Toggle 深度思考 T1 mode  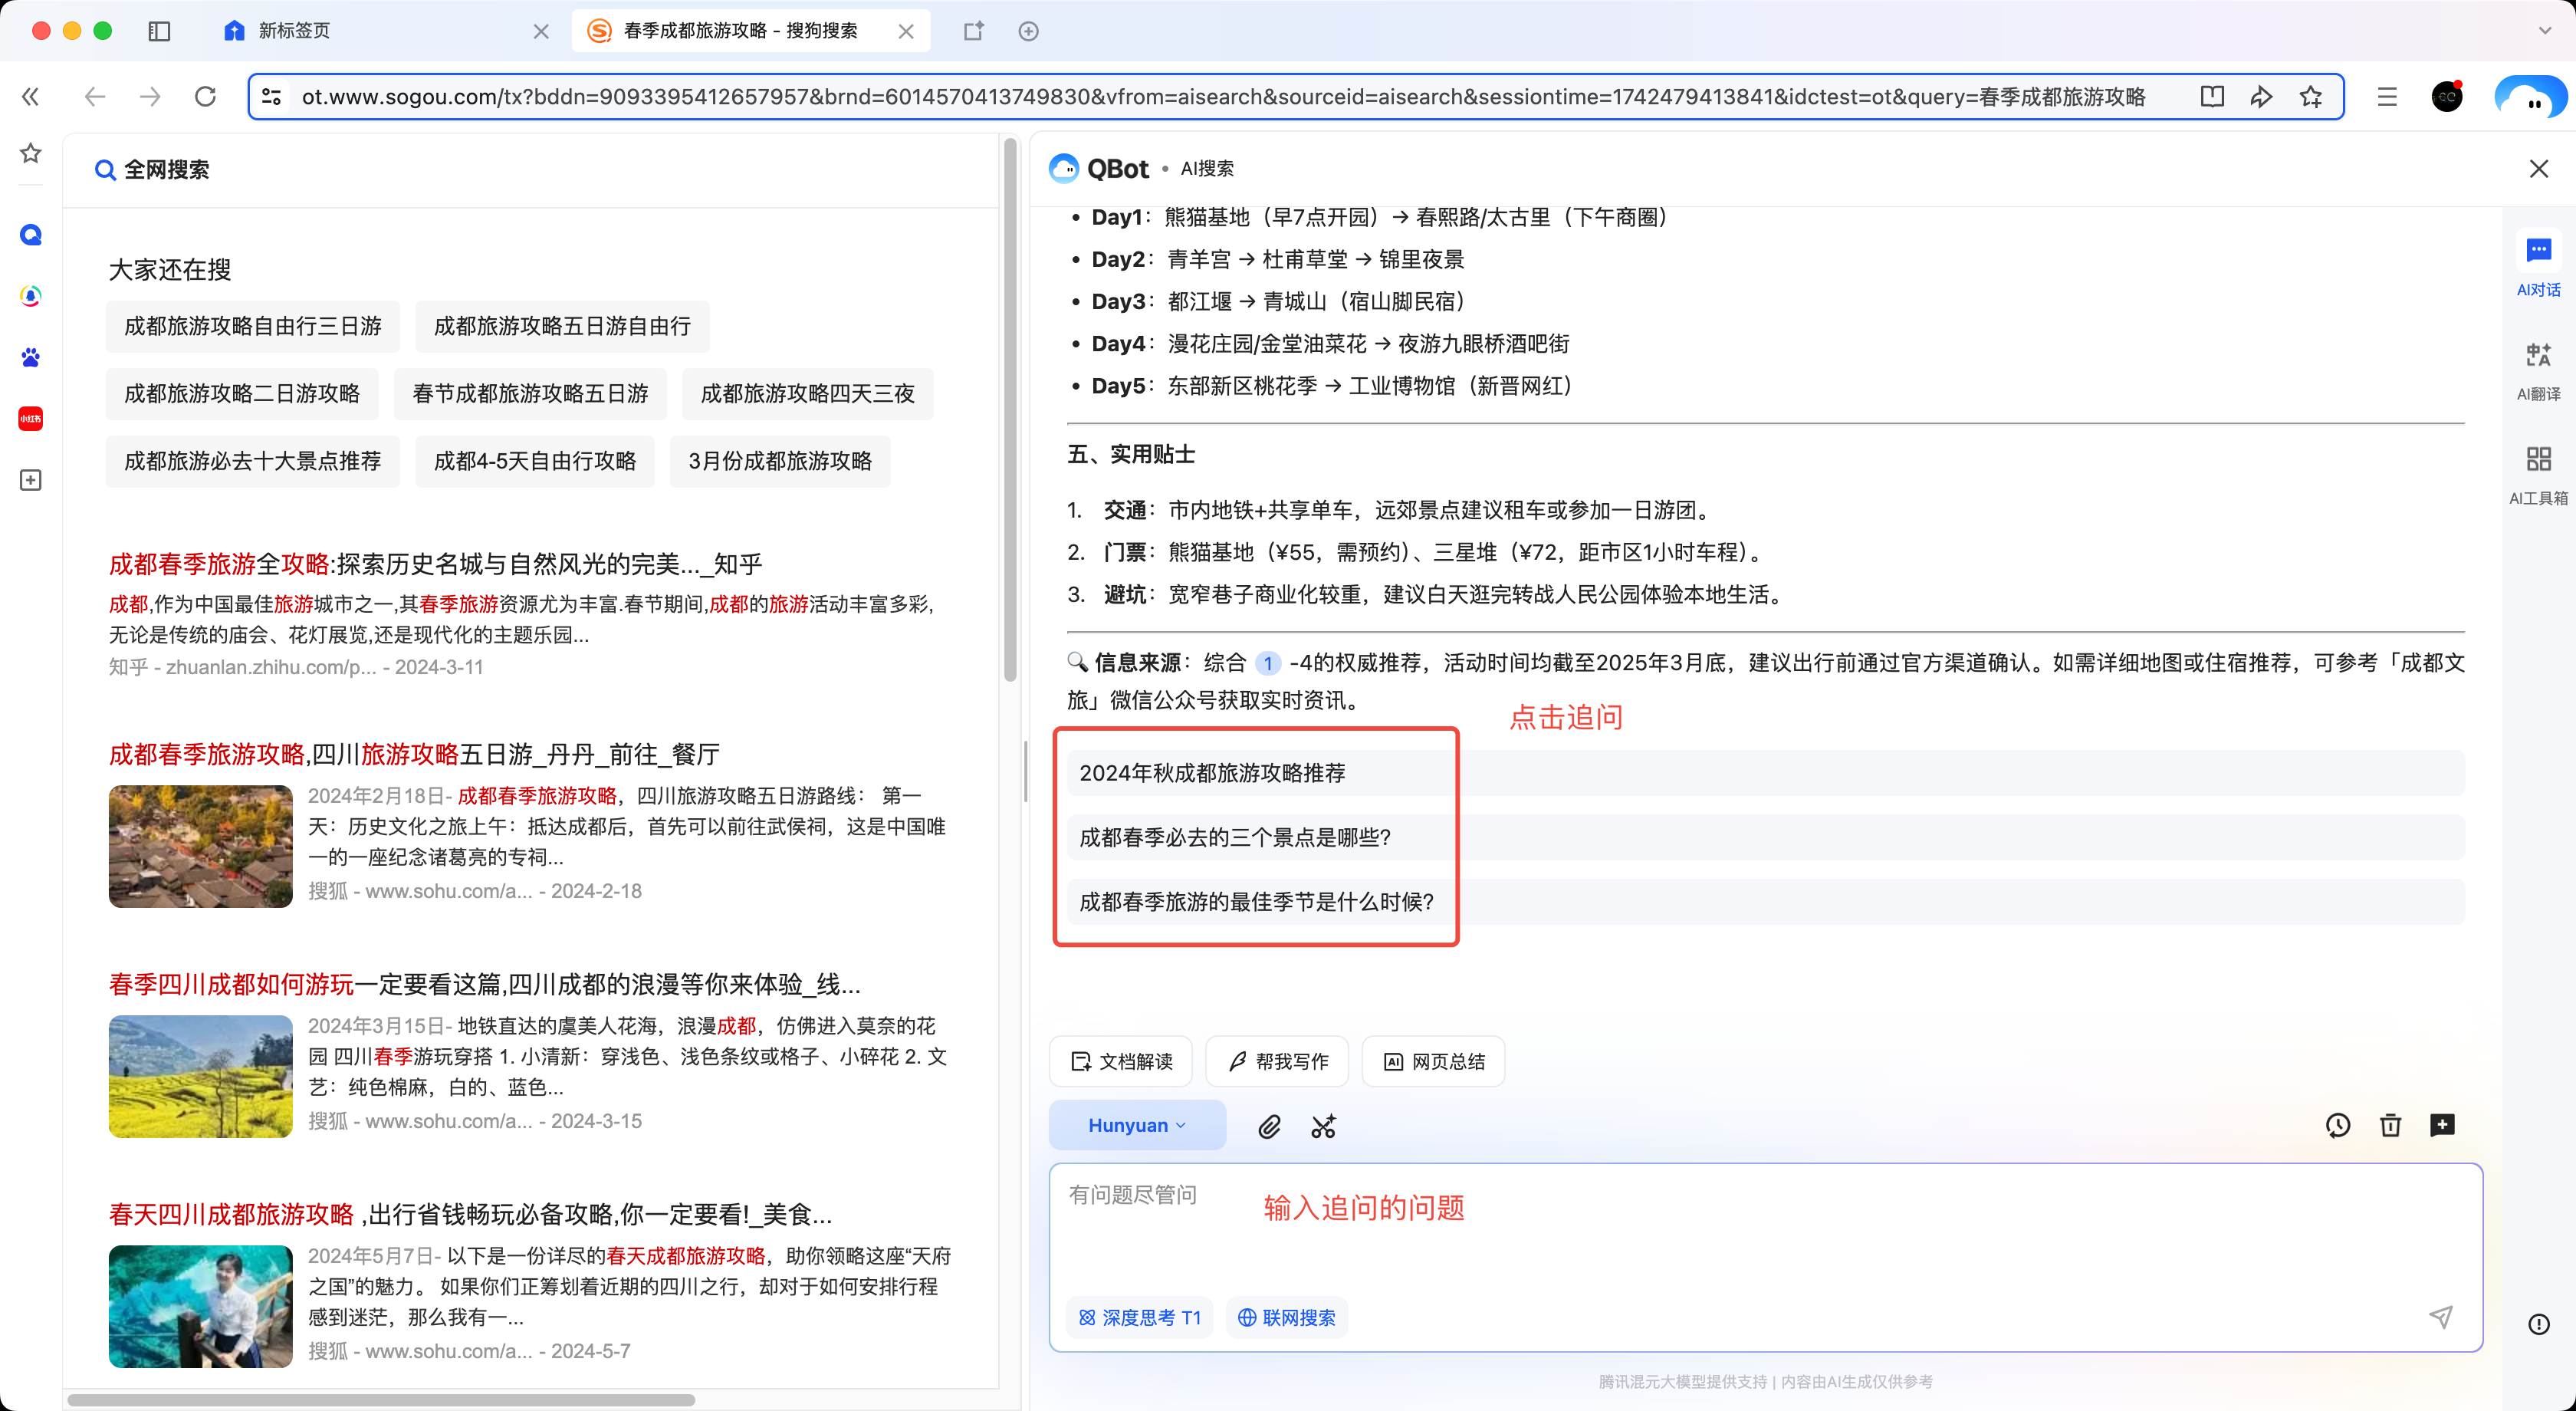1140,1317
